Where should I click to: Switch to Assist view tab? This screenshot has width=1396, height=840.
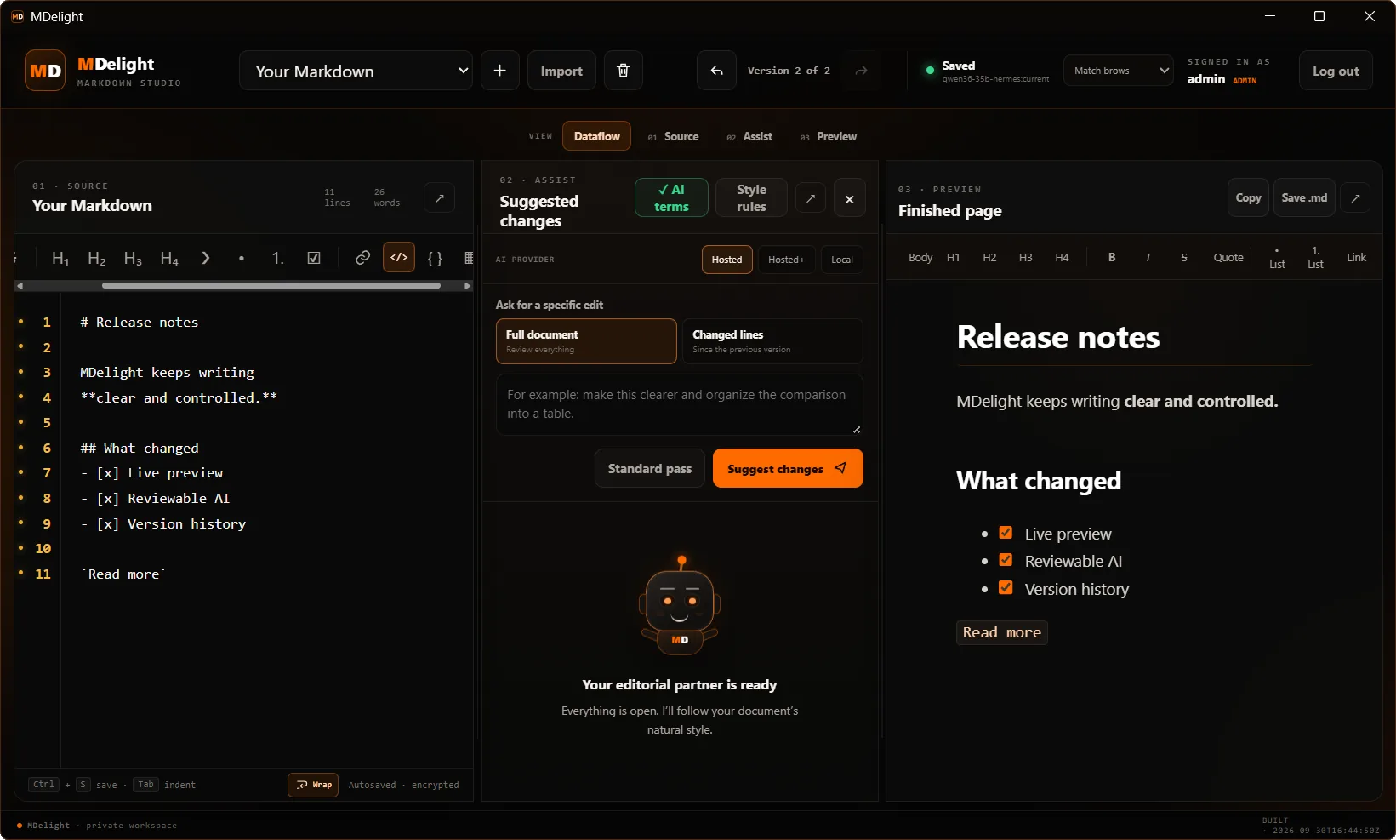pyautogui.click(x=749, y=136)
